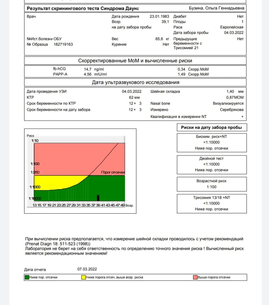
Task: Click the PAPP-A value 4,56 mIU/ml
Action: 95,74
